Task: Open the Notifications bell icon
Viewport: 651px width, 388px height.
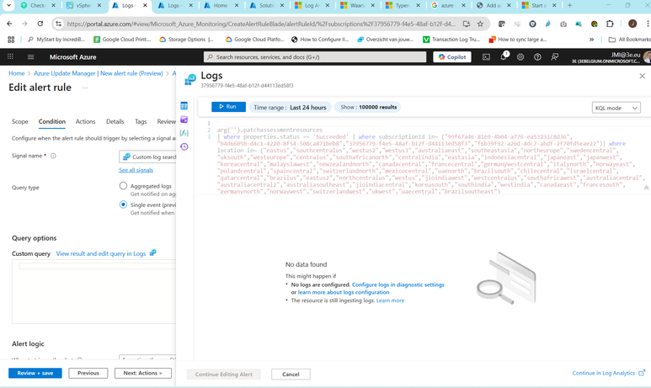Action: click(x=504, y=56)
